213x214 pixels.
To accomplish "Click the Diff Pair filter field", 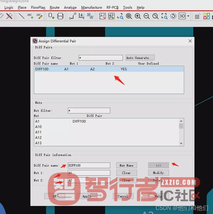I will (101, 58).
